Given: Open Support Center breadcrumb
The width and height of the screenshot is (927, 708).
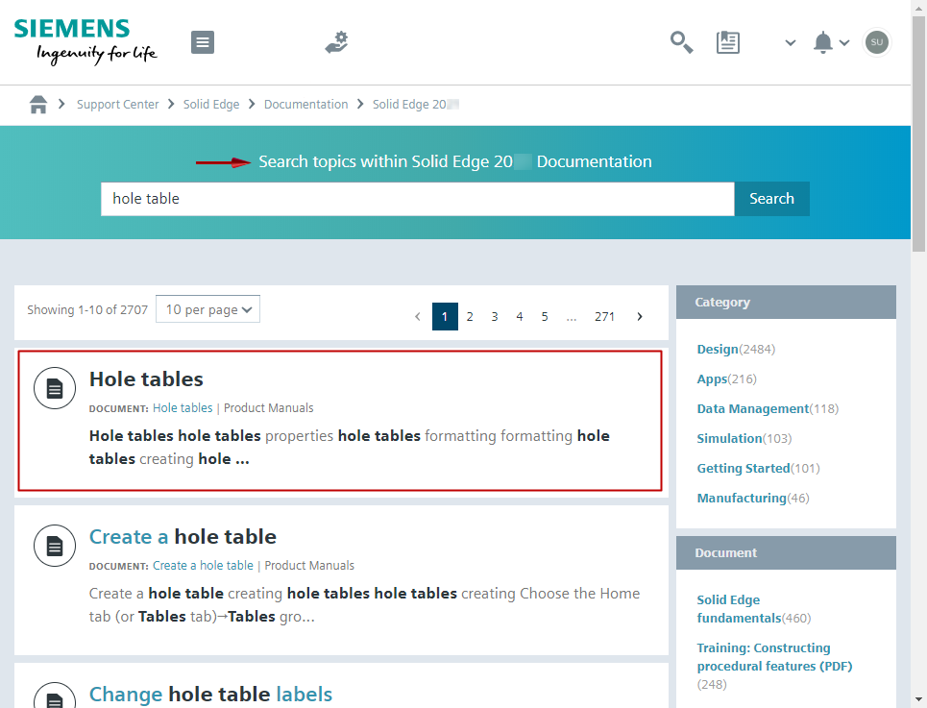Looking at the screenshot, I should [x=117, y=105].
